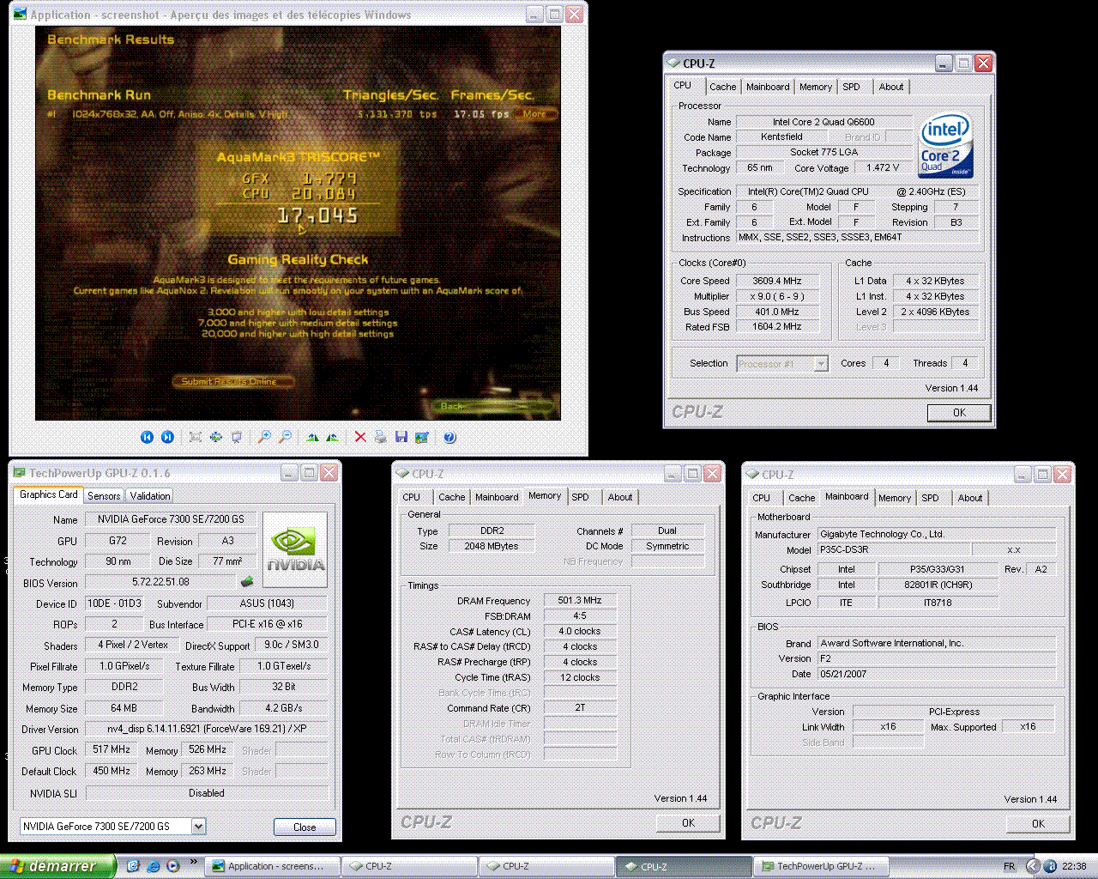1098x879 pixels.
Task: Select Graphics Card tab in GPU-Z
Action: (x=49, y=494)
